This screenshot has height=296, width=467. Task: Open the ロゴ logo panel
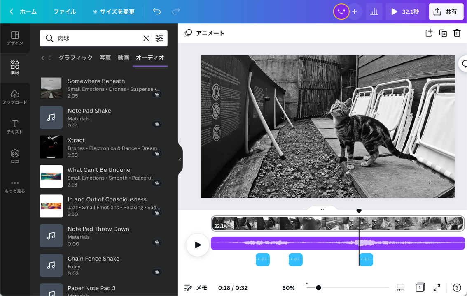tap(14, 156)
